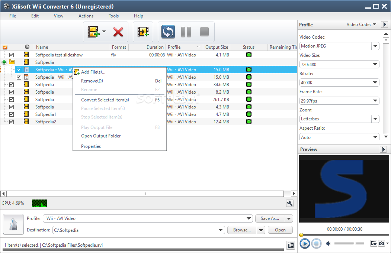
Task: Open the Save As dropdown arrow button
Action: pyautogui.click(x=289, y=219)
